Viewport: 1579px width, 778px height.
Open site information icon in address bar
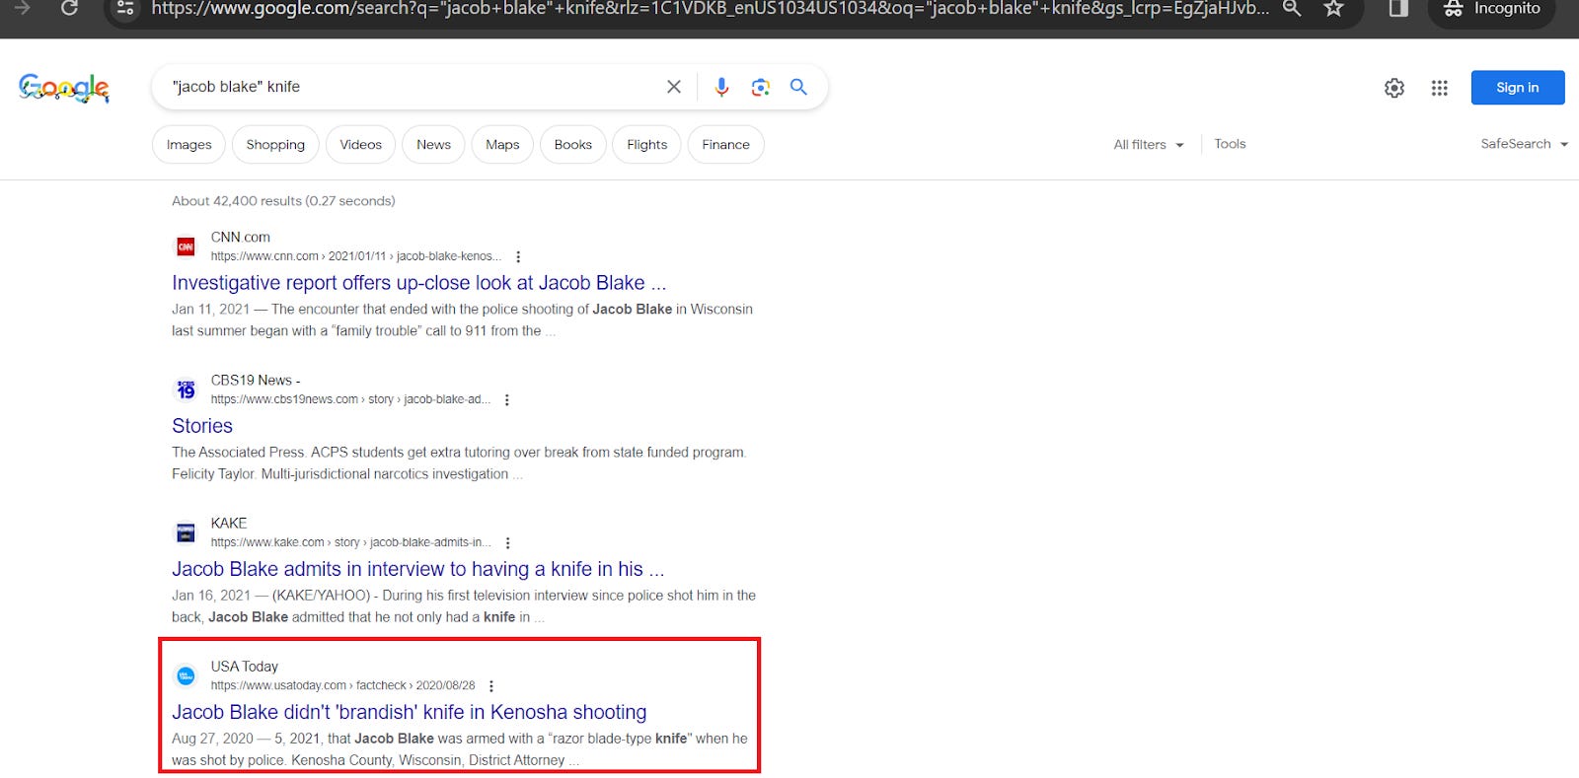point(125,8)
